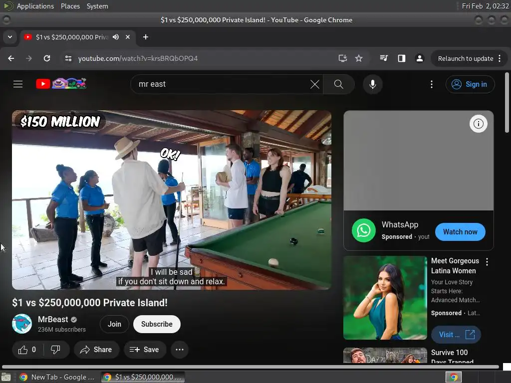Image resolution: width=511 pixels, height=383 pixels.
Task: Click the WhatsApp ad video area
Action: [419, 161]
